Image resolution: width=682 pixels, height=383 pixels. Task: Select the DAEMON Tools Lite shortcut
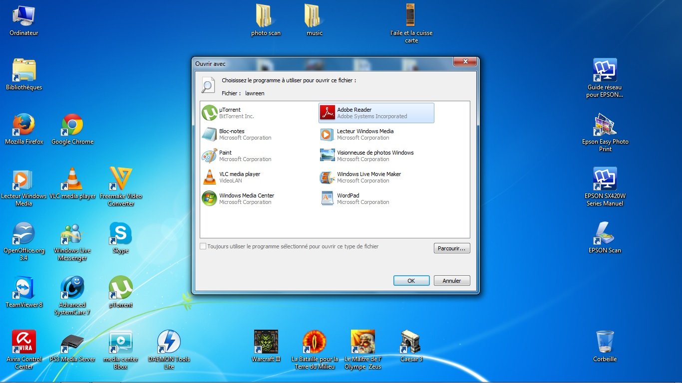coord(169,350)
